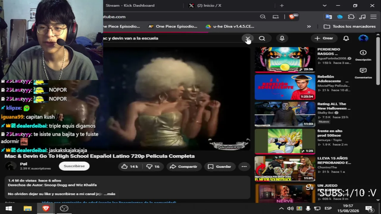This screenshot has height=214, width=381.
Task: Click the browser zoom magnifier icon
Action: pyautogui.click(x=263, y=17)
